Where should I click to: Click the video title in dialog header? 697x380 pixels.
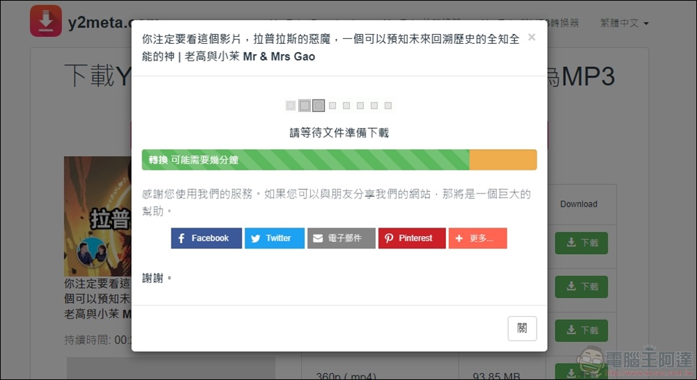330,47
